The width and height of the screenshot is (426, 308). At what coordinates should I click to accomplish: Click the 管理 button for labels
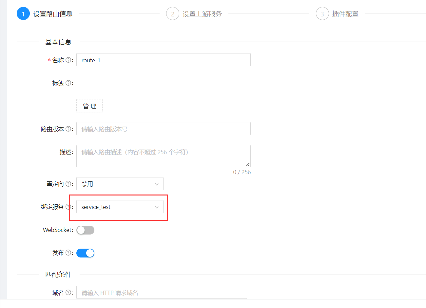pyautogui.click(x=89, y=106)
